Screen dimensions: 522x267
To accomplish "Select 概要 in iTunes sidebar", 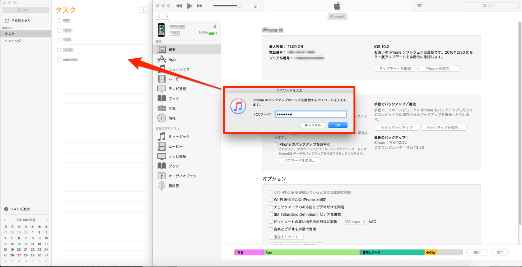I will coord(187,50).
